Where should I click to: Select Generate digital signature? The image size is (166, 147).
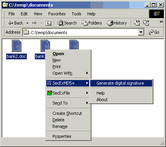point(121,83)
